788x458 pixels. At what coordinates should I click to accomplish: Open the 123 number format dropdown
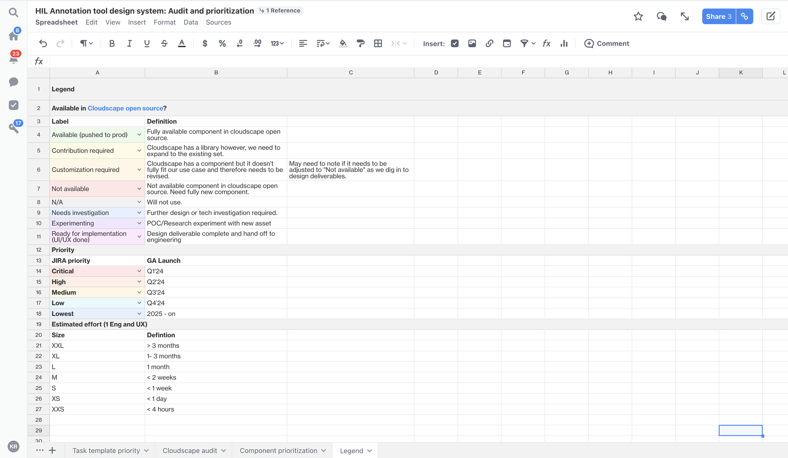pos(277,43)
